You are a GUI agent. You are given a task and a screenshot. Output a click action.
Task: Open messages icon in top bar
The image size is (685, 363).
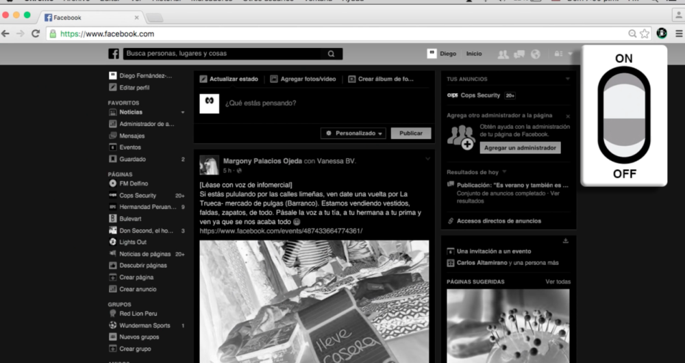[x=519, y=54]
